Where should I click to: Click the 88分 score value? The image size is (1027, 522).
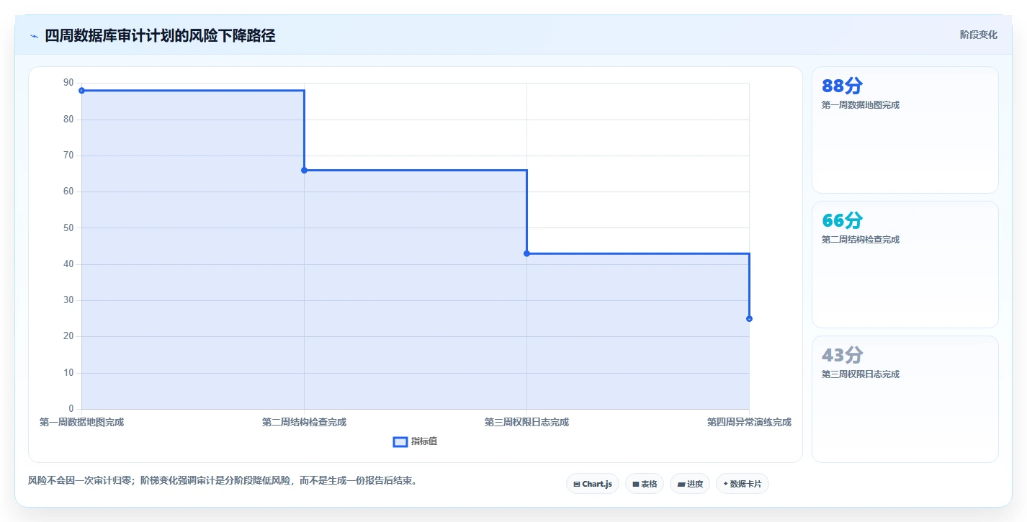tap(842, 86)
